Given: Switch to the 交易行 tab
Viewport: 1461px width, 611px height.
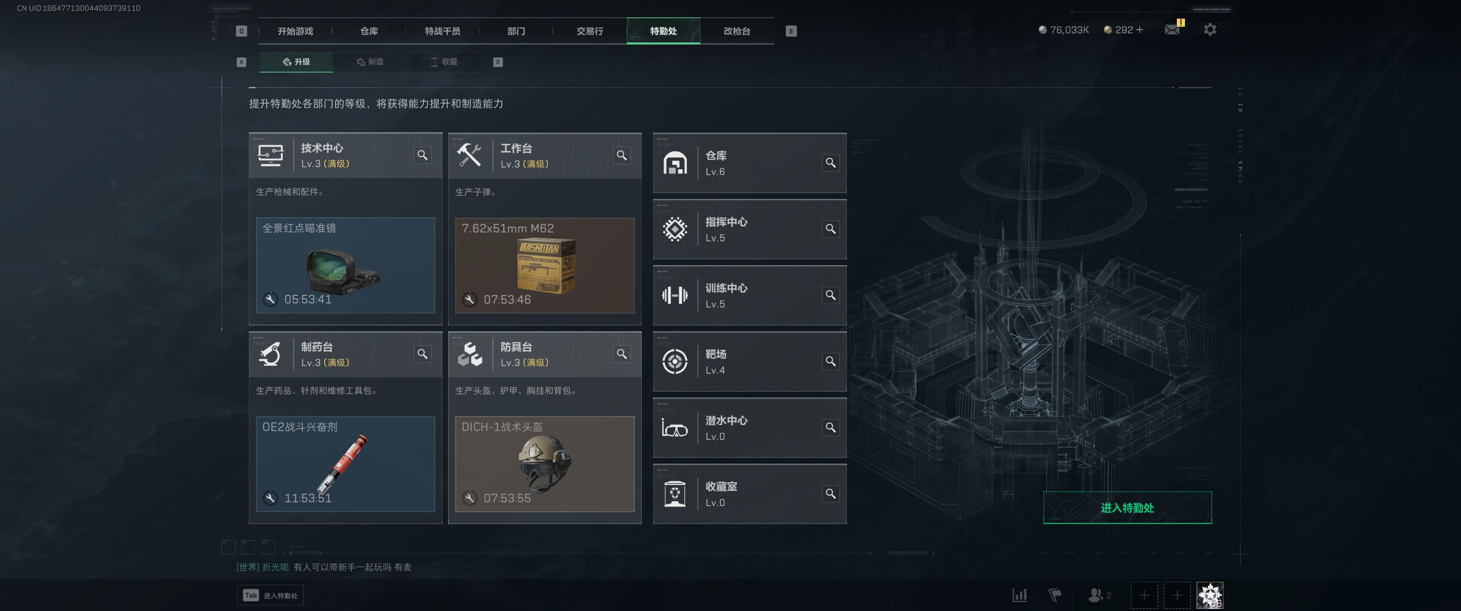Looking at the screenshot, I should (x=590, y=31).
